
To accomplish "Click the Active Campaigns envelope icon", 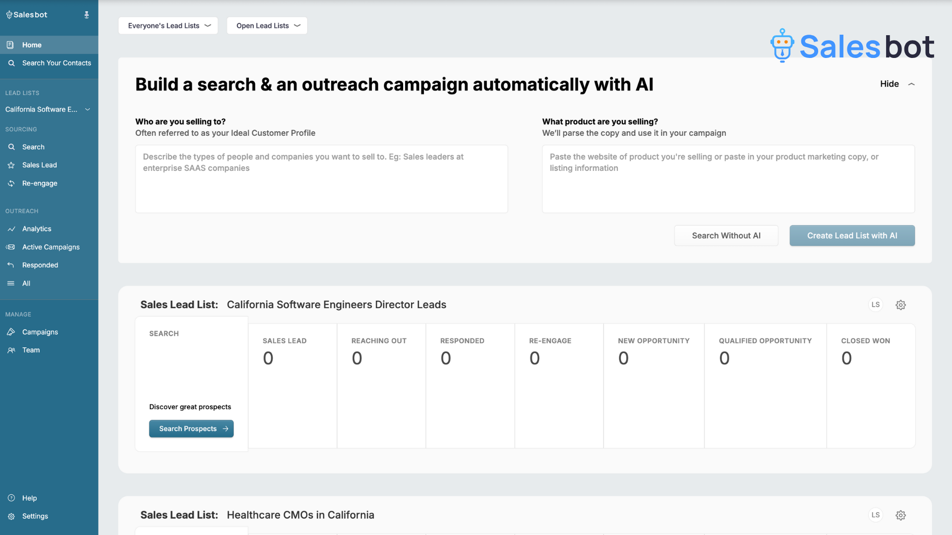I will [x=11, y=247].
